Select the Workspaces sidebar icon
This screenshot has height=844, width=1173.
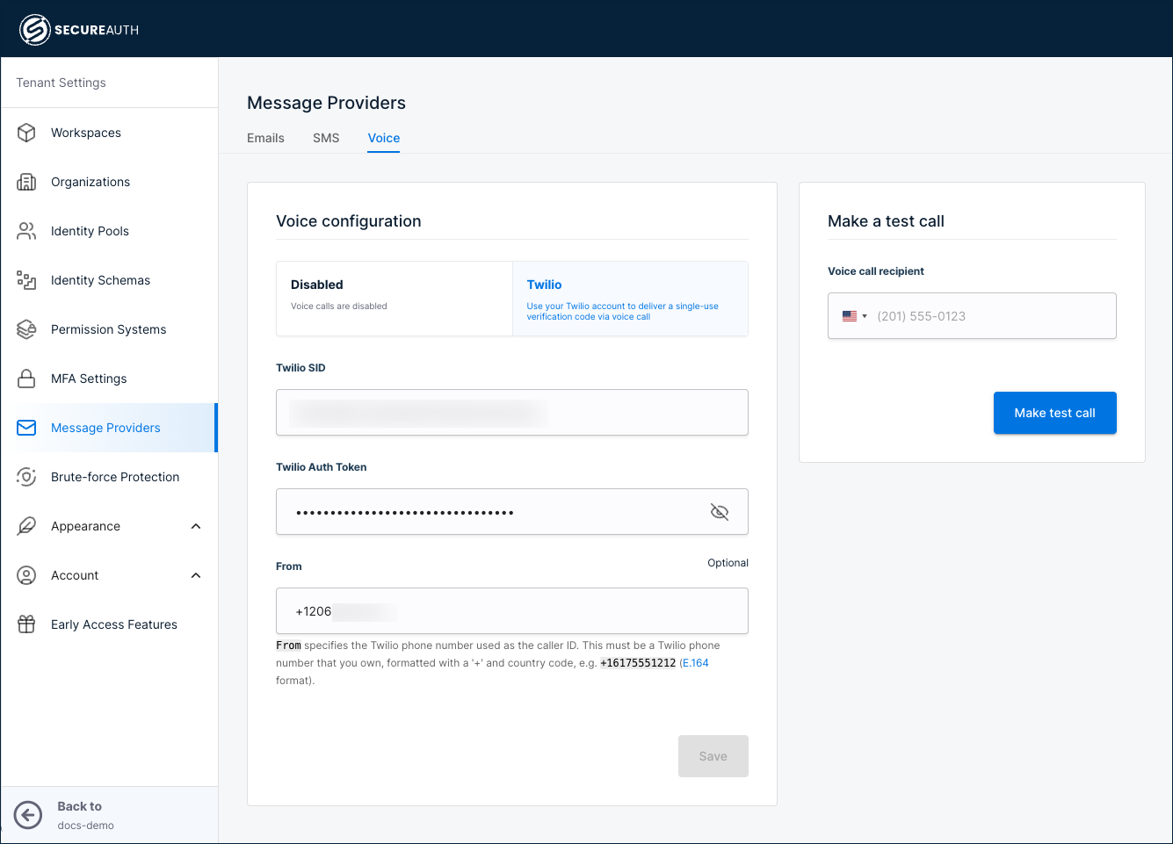26,133
